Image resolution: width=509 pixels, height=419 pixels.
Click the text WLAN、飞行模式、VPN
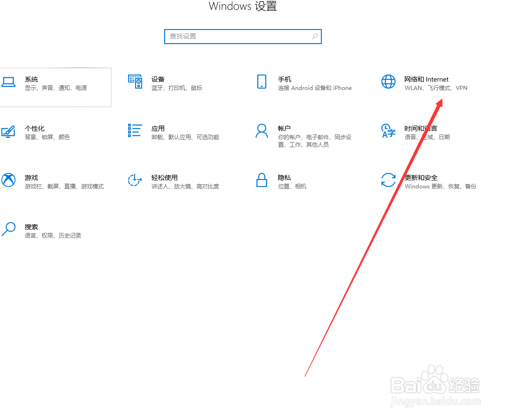436,88
